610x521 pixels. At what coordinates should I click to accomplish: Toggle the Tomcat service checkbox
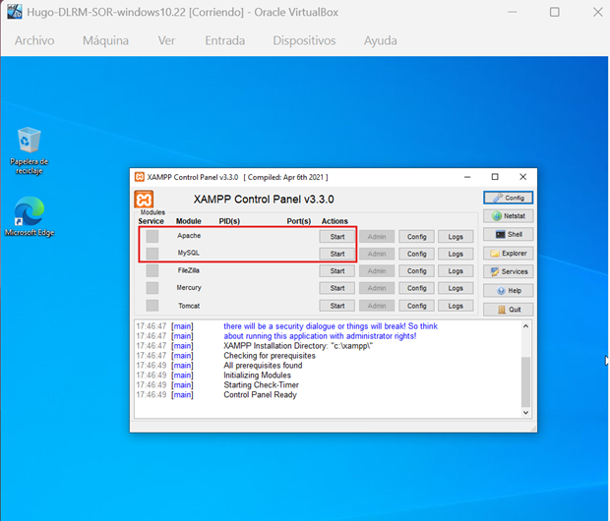click(152, 306)
